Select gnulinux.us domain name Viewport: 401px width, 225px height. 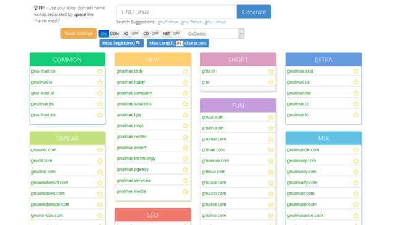298,82
